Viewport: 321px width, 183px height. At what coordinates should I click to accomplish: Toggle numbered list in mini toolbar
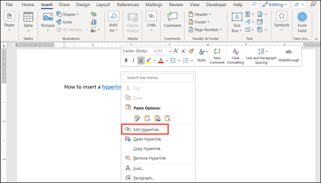coord(186,61)
